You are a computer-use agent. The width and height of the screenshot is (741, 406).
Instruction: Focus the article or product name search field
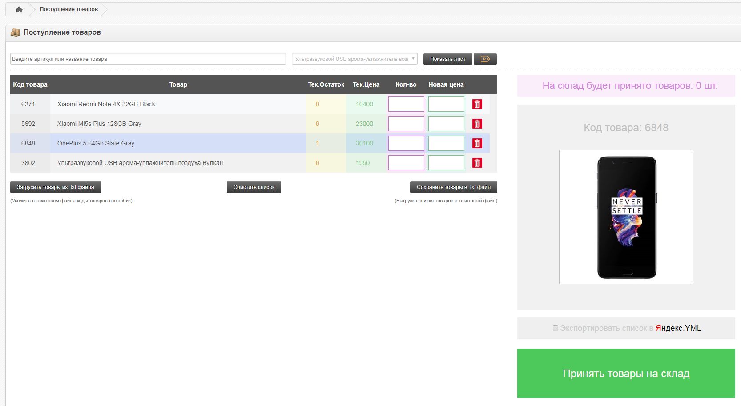click(x=148, y=59)
